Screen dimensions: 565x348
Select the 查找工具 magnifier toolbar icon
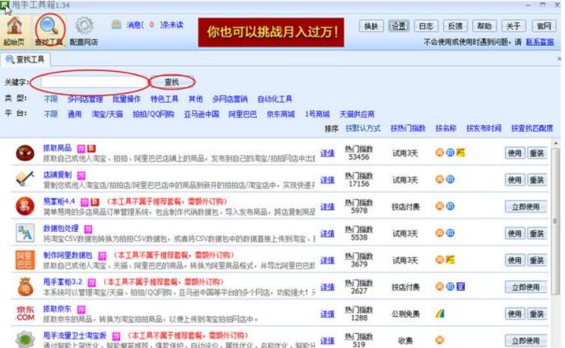49,27
